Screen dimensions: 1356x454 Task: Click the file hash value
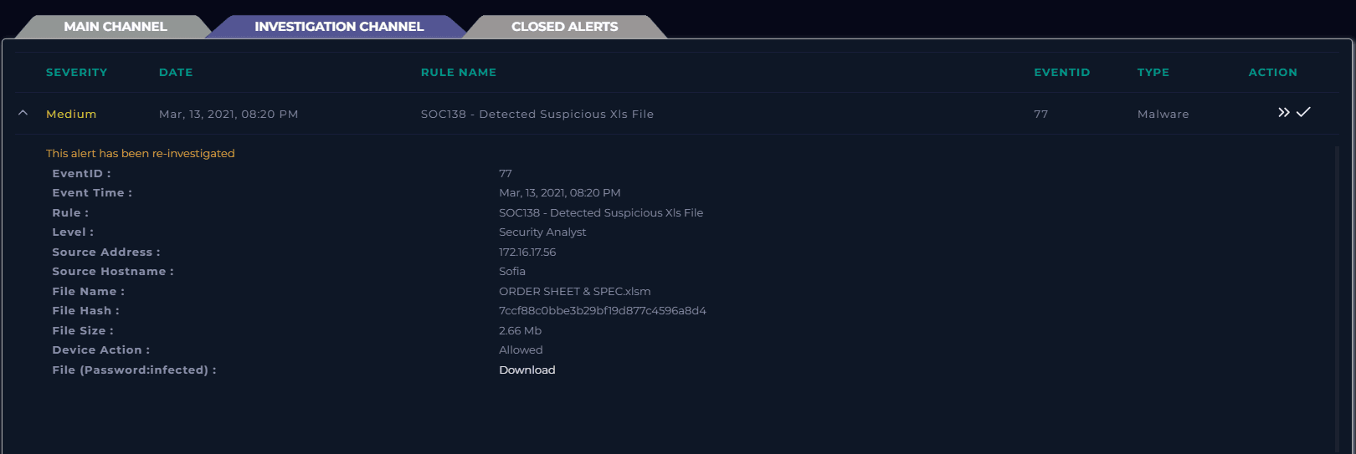[x=602, y=311]
